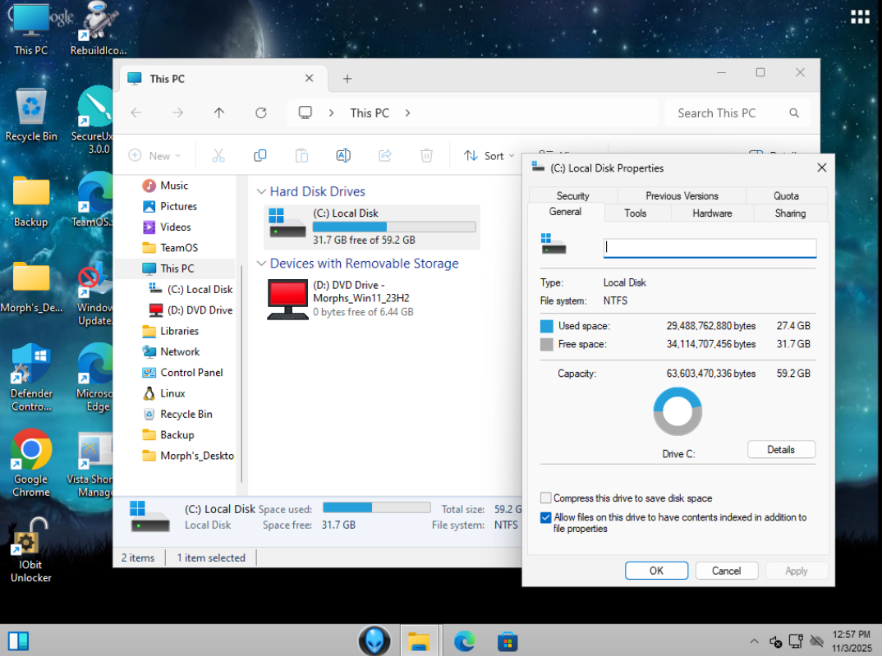
Task: Click the Copy icon in Explorer toolbar
Action: point(260,155)
